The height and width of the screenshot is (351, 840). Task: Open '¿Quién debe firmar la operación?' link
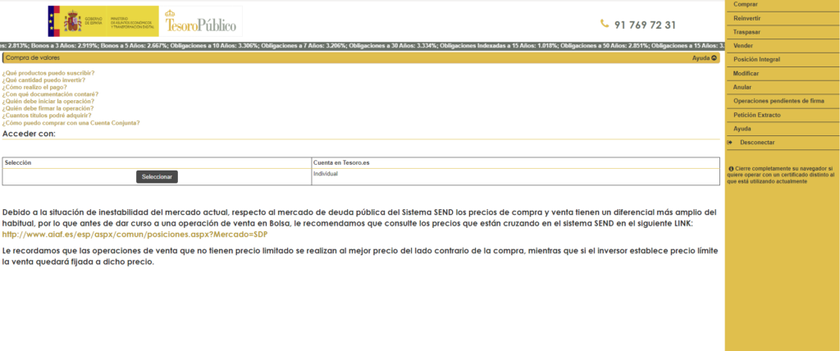tap(48, 108)
